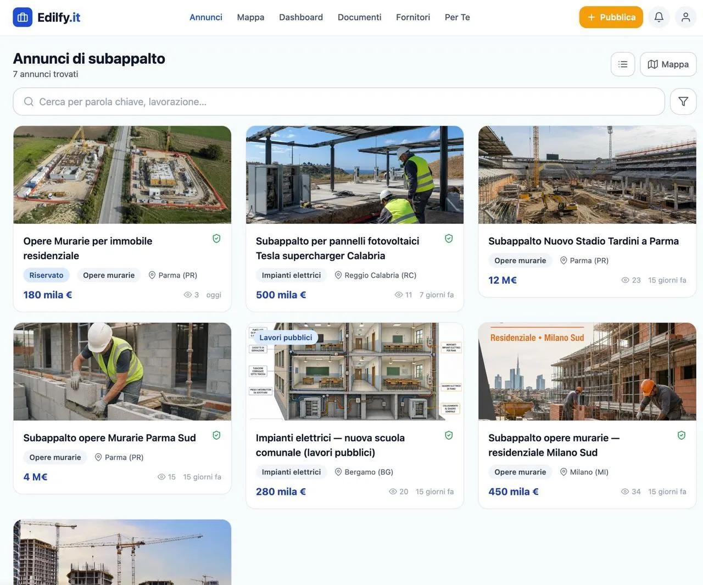Viewport: 703px width, 585px height.
Task: Click tower cranes thumbnail in last card
Action: (122, 553)
